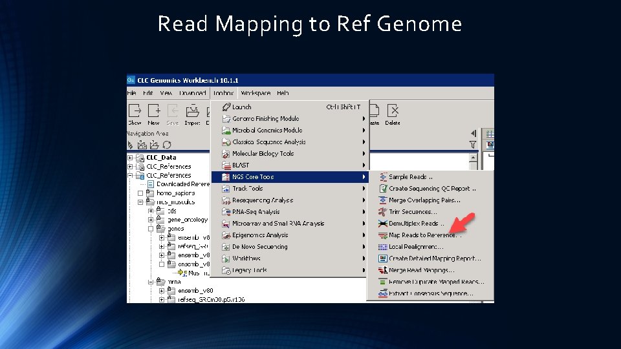Click the scrollbar up arrow

point(473,158)
